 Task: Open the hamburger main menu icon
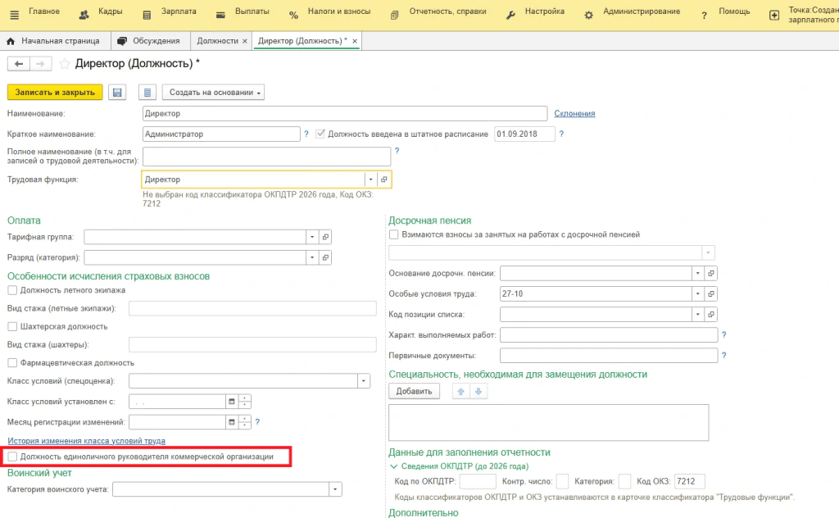coord(15,15)
